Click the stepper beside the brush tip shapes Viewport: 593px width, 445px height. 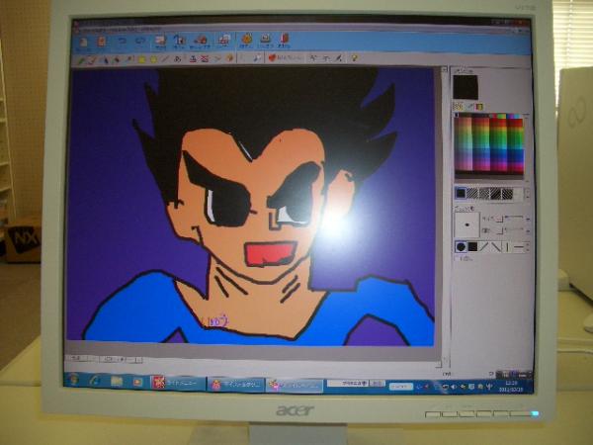[527, 247]
